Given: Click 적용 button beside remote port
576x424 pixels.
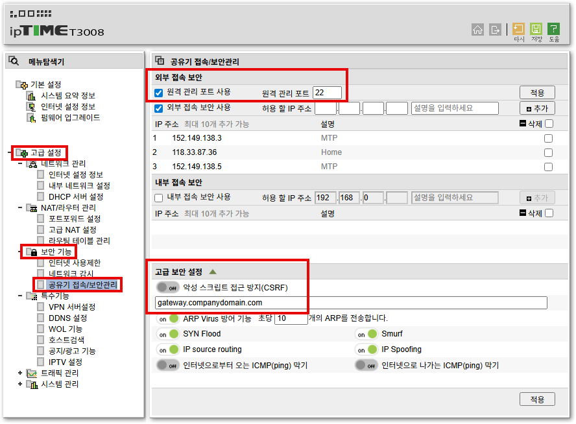Looking at the screenshot, I should click(x=537, y=93).
